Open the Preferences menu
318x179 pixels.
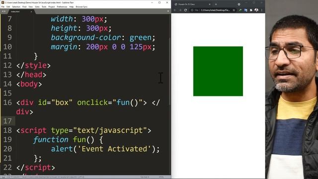62,6
